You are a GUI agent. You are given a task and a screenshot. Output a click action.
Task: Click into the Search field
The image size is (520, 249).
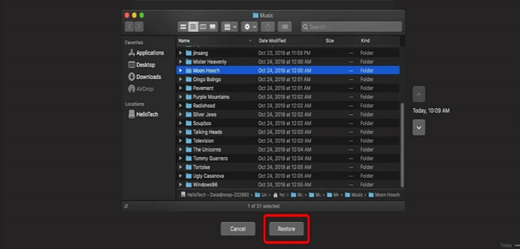[352, 27]
